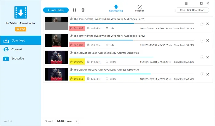Click title 'The Lady of the Lake Audiobook 1 by Andrzej Sapkowski'
Screen dimensions: 215x126
[106, 53]
